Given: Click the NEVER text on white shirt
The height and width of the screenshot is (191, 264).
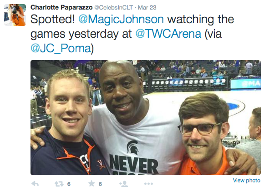Looking at the screenshot, I should pyautogui.click(x=134, y=164).
